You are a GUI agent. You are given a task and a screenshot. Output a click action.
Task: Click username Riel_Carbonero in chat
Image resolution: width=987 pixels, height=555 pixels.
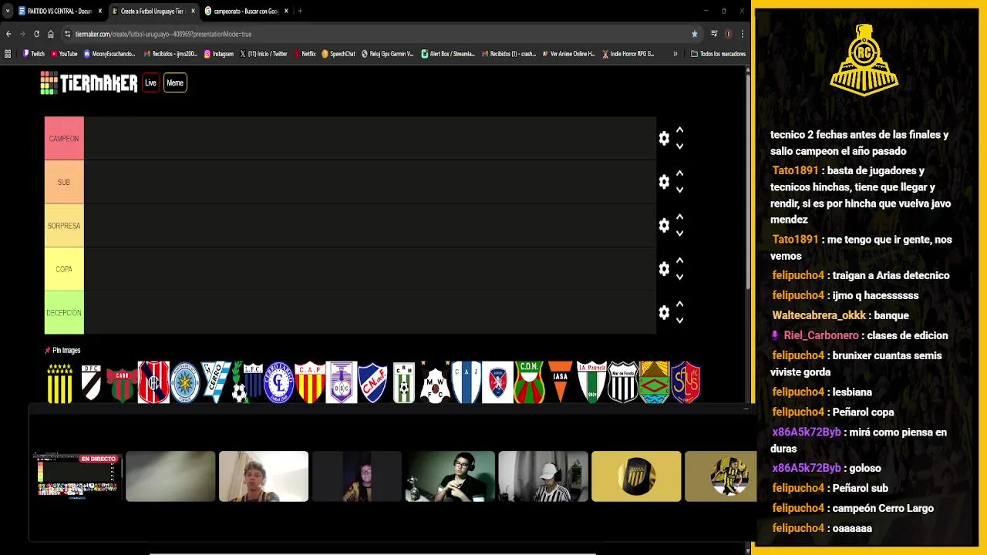tap(821, 335)
